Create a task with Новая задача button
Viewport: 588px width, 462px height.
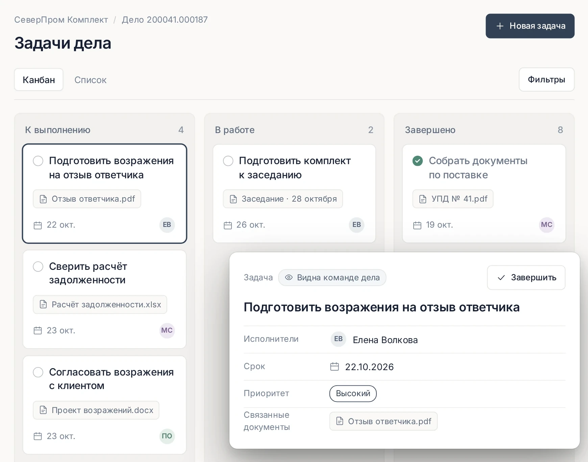(530, 26)
